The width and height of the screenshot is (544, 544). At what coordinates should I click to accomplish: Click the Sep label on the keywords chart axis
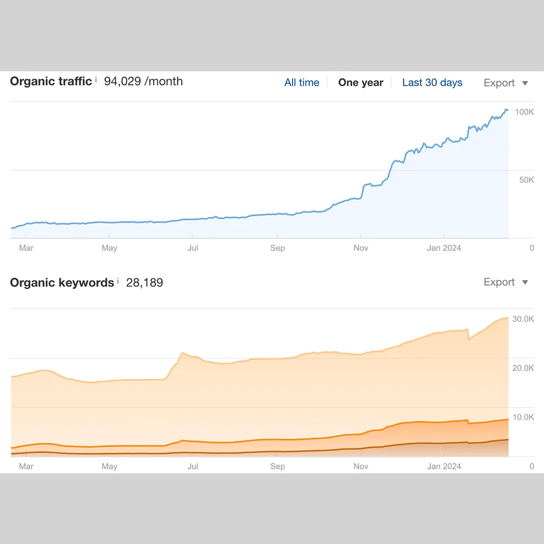[277, 466]
